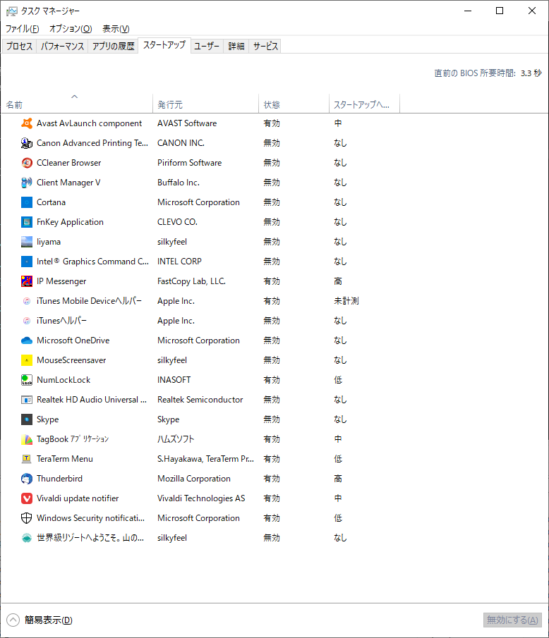The image size is (549, 638).
Task: Click the Windows Security notification shield icon
Action: click(27, 518)
